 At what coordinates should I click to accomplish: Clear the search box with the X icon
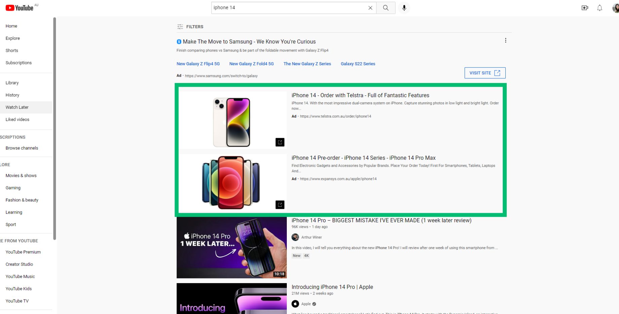tap(370, 7)
